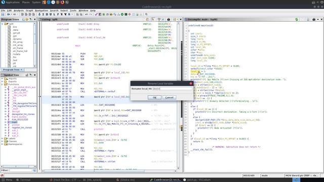Viewport: 324px width, 182px height.
Task: Expand the Imports folder in Symbol Tree
Action: point(3,79)
